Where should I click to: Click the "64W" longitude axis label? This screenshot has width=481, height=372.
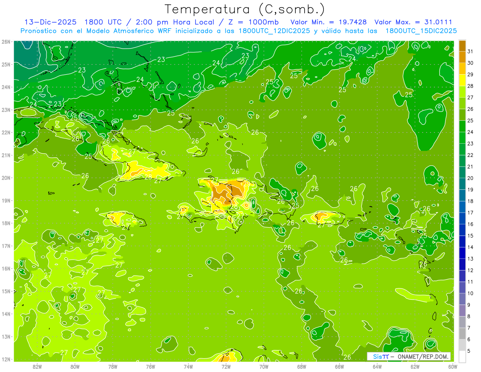(x=377, y=366)
